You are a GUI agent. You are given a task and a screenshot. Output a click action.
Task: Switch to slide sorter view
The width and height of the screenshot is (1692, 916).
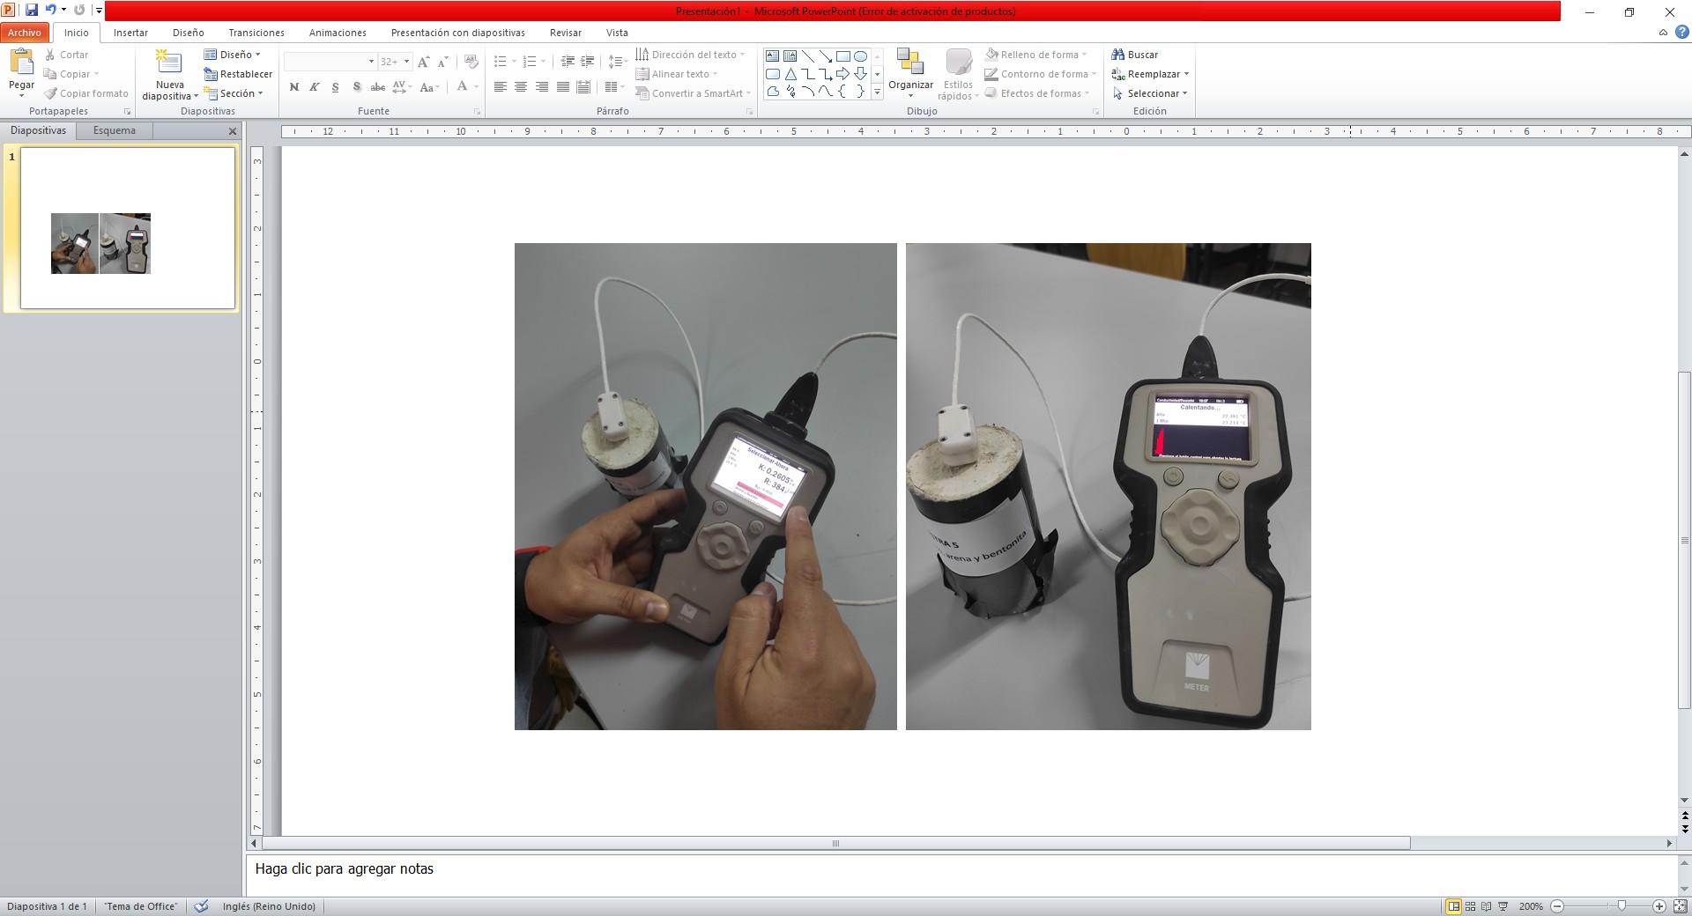(x=1470, y=906)
